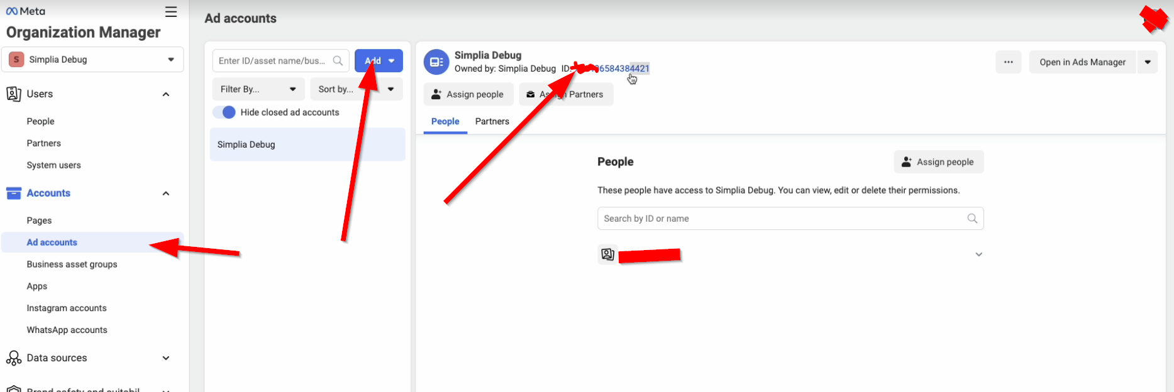Open the hamburger menu beside Meta logo
This screenshot has width=1174, height=392.
click(171, 12)
